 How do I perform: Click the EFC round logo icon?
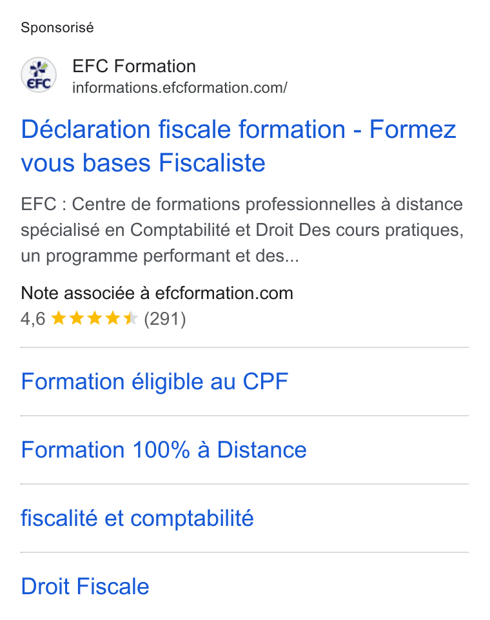tap(38, 75)
